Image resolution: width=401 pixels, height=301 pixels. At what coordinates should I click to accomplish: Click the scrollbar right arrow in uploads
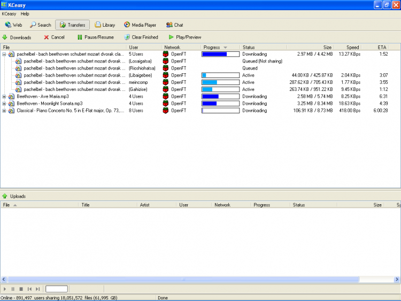coord(397,279)
